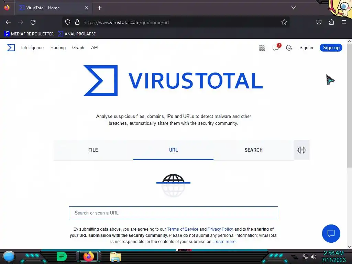Click the scrollbar down arrow

coord(349,247)
